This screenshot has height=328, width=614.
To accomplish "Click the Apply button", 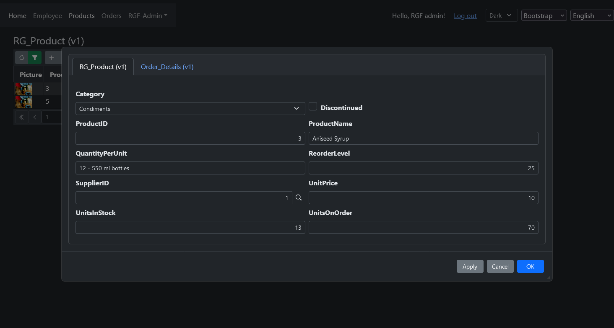I will (470, 266).
